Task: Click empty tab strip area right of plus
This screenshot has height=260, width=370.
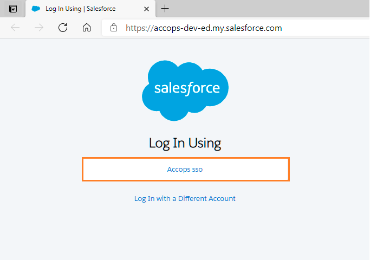Action: click(x=271, y=9)
